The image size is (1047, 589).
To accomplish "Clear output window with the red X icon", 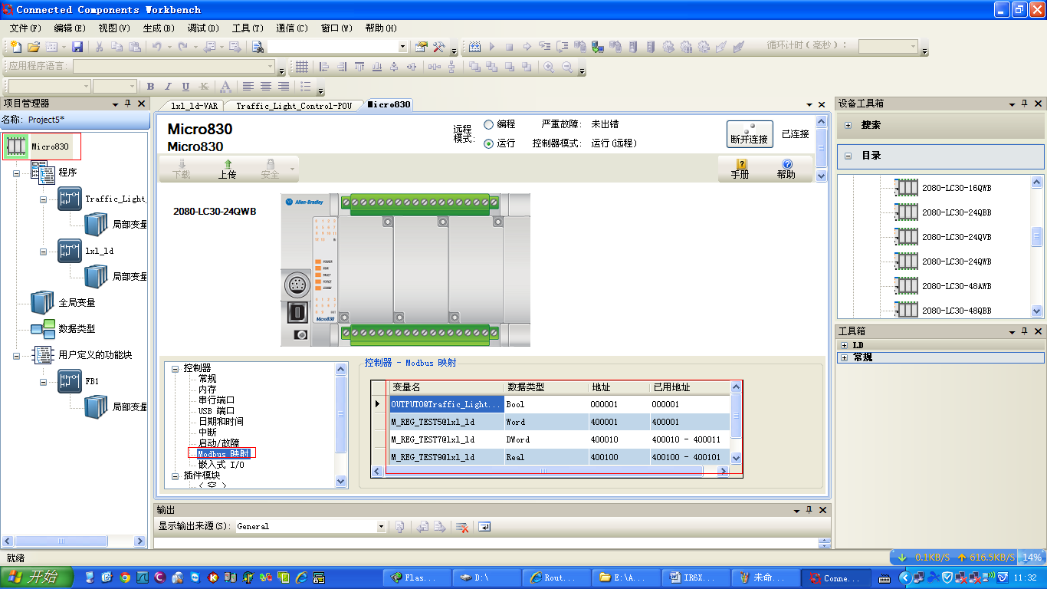I will (x=462, y=527).
